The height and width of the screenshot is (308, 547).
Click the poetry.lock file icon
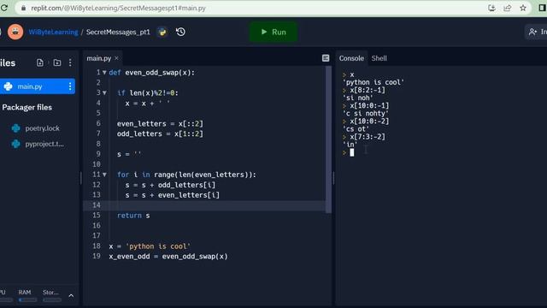click(x=15, y=128)
